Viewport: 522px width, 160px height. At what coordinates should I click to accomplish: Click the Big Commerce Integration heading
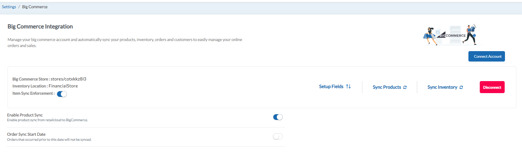(40, 27)
